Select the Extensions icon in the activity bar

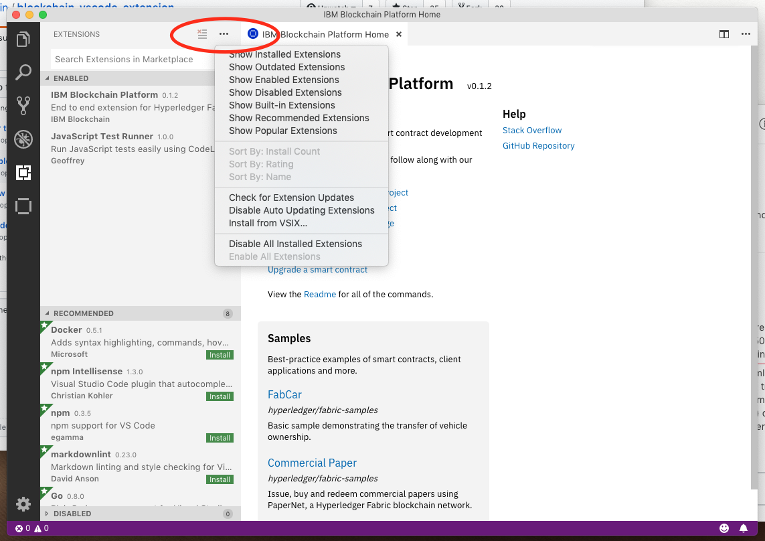[23, 173]
